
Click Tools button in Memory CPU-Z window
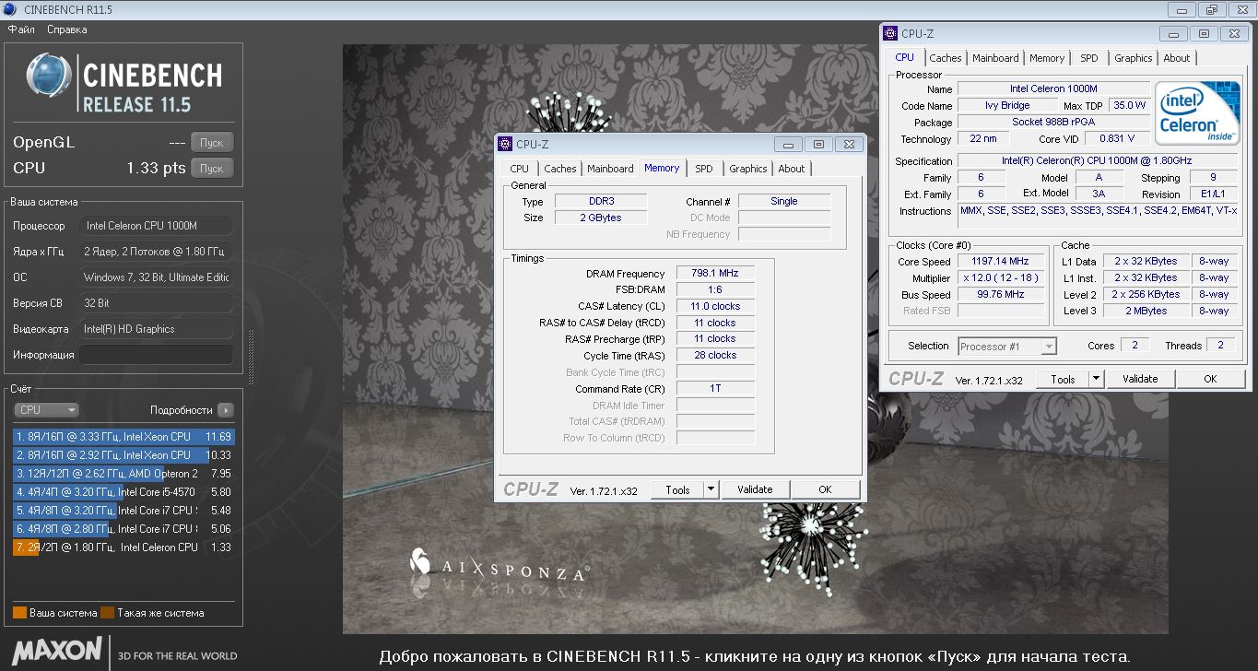677,490
